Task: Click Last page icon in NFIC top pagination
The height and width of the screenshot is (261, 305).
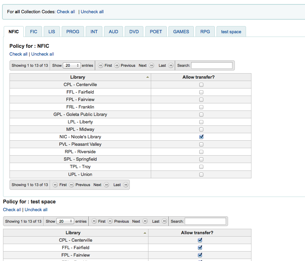Action: tap(171, 65)
